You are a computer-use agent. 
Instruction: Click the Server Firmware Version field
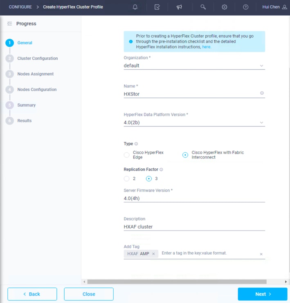coord(194,198)
